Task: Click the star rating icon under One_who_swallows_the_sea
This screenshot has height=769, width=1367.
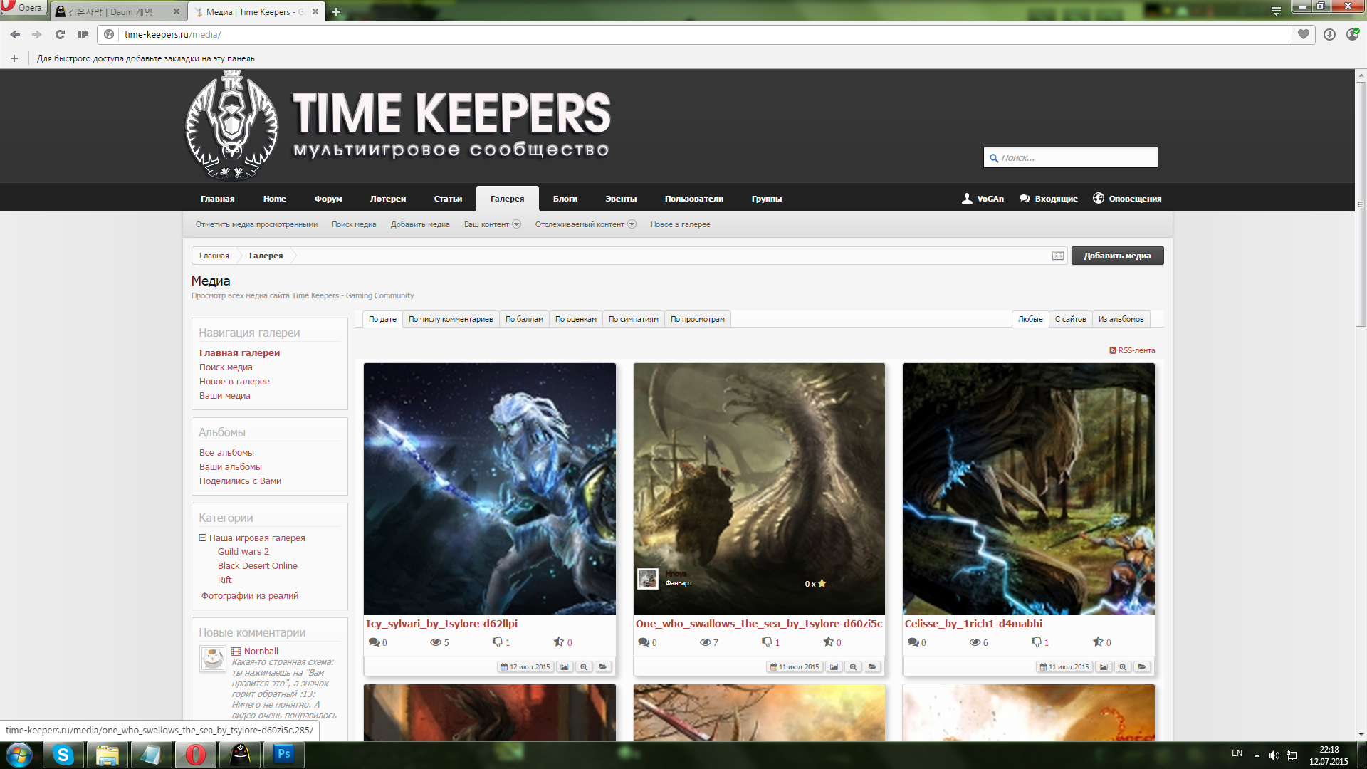Action: (x=828, y=642)
